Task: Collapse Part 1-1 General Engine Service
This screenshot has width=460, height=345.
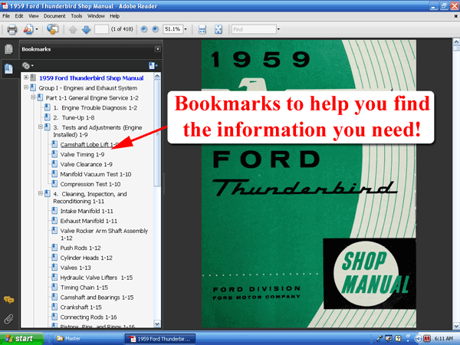Action: point(33,97)
